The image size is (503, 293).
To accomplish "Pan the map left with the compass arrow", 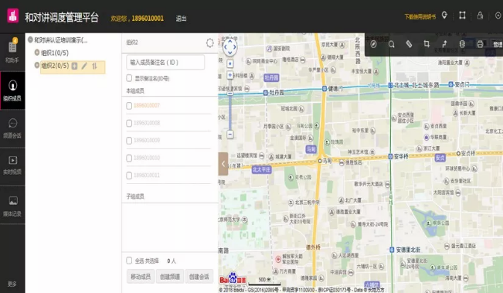I will point(225,47).
